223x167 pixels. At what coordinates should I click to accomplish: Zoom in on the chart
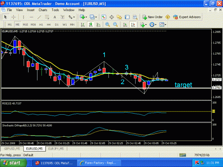pos(107,25)
